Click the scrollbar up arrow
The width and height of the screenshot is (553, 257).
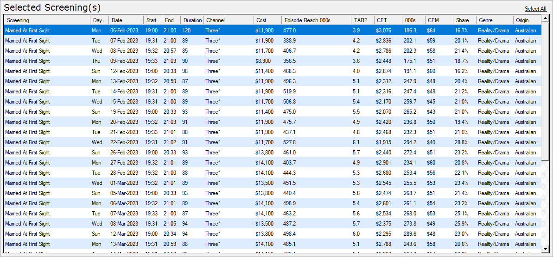coord(545,18)
